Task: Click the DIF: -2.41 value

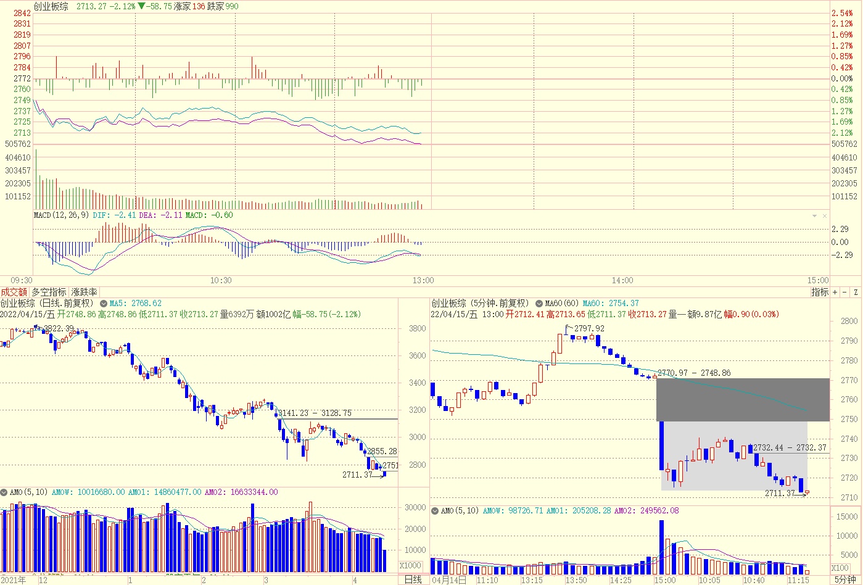Action: 114,215
